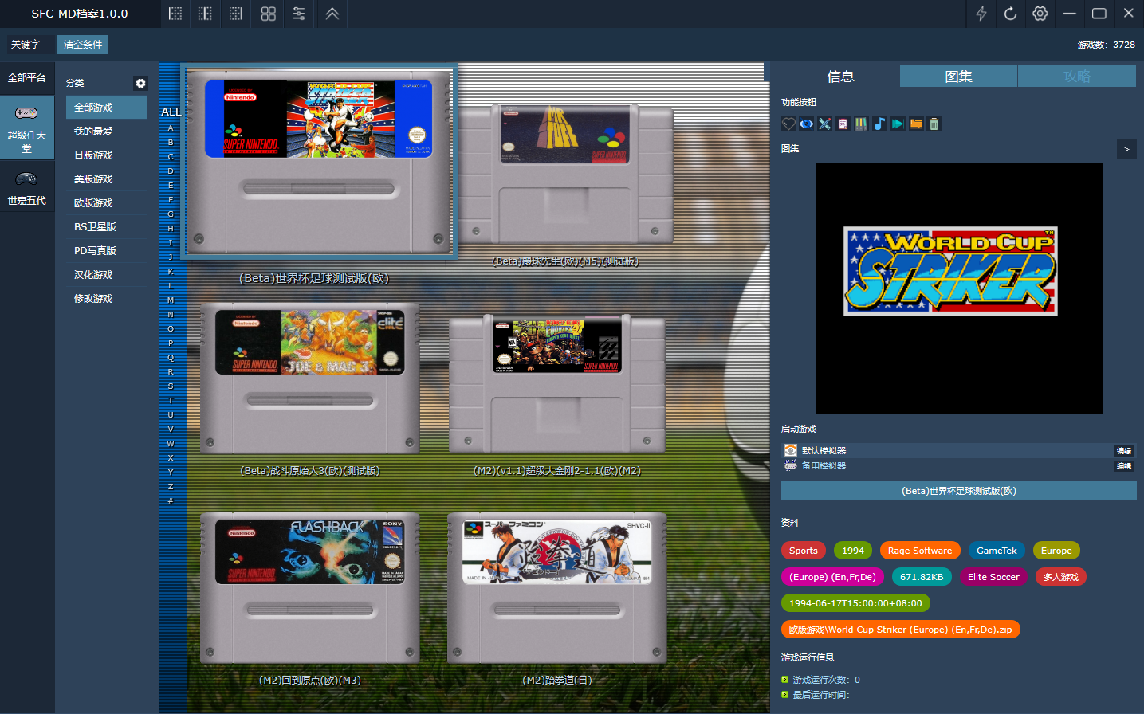Click ALL in alphabet index
Image resolution: width=1144 pixels, height=714 pixels.
[171, 112]
